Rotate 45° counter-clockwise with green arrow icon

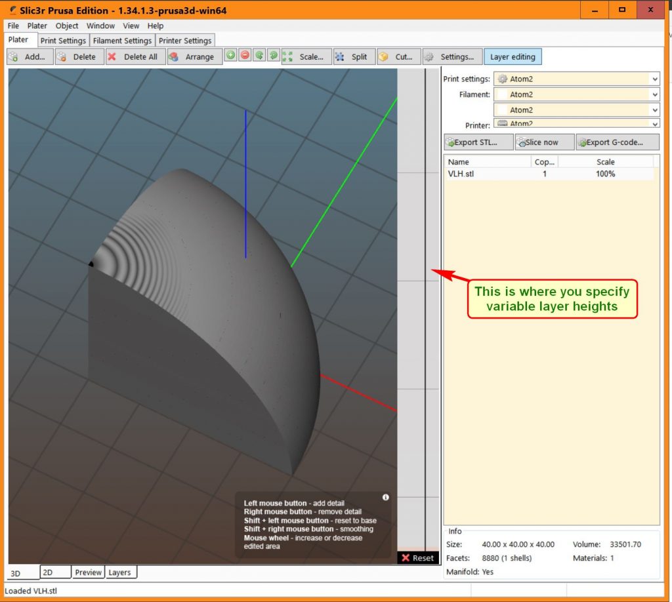259,56
